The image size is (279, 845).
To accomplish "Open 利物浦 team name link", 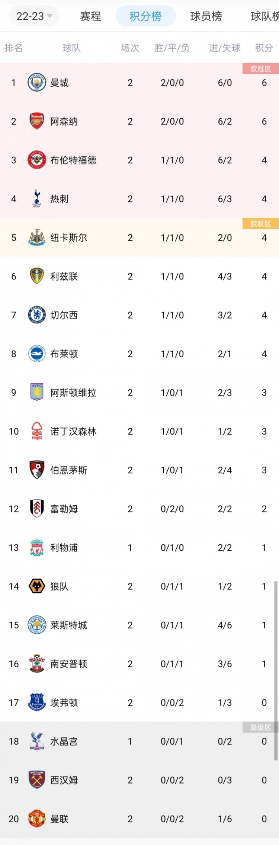I will [x=64, y=548].
